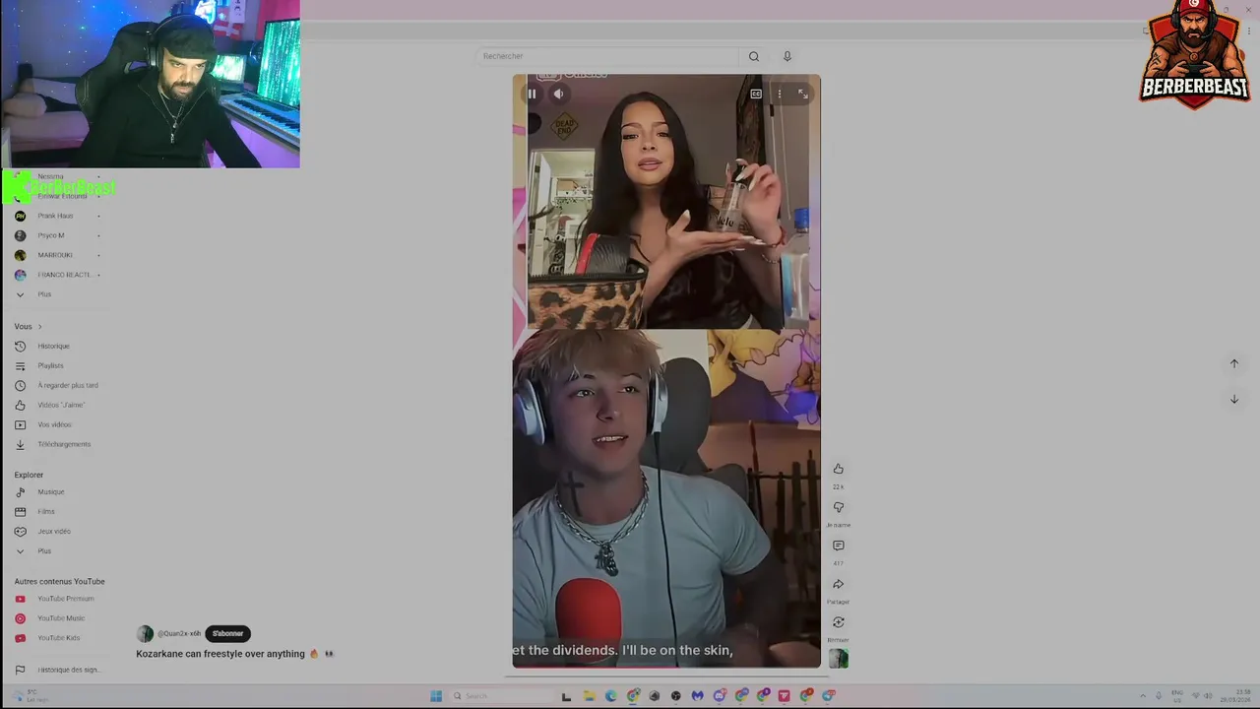Open YouTube Kids link
The width and height of the screenshot is (1260, 709).
(57, 638)
